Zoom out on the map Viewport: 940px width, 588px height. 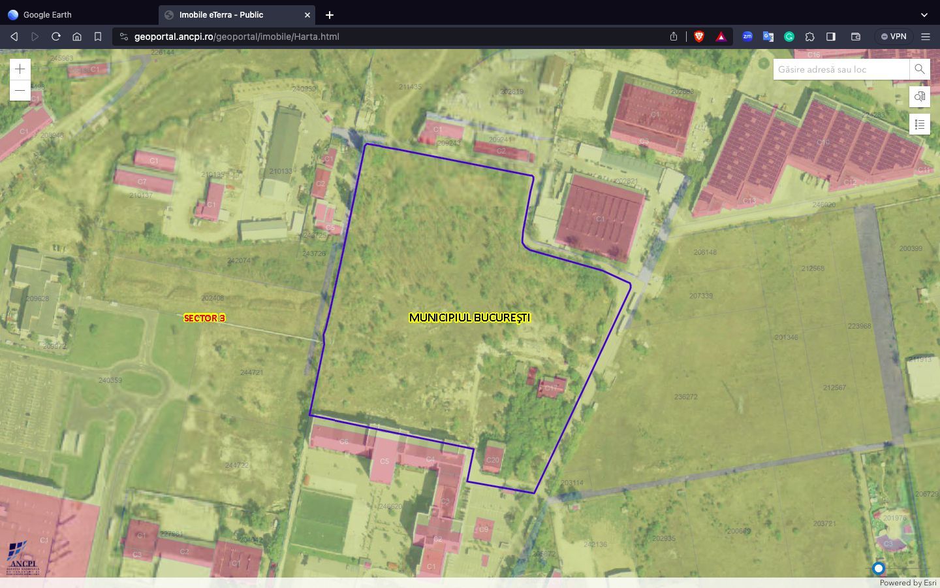20,90
